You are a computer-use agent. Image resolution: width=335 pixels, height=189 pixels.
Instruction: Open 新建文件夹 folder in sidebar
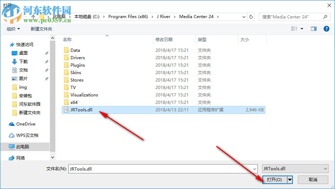pyautogui.click(x=29, y=113)
